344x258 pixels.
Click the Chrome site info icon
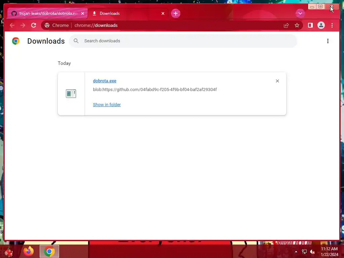coord(47,25)
